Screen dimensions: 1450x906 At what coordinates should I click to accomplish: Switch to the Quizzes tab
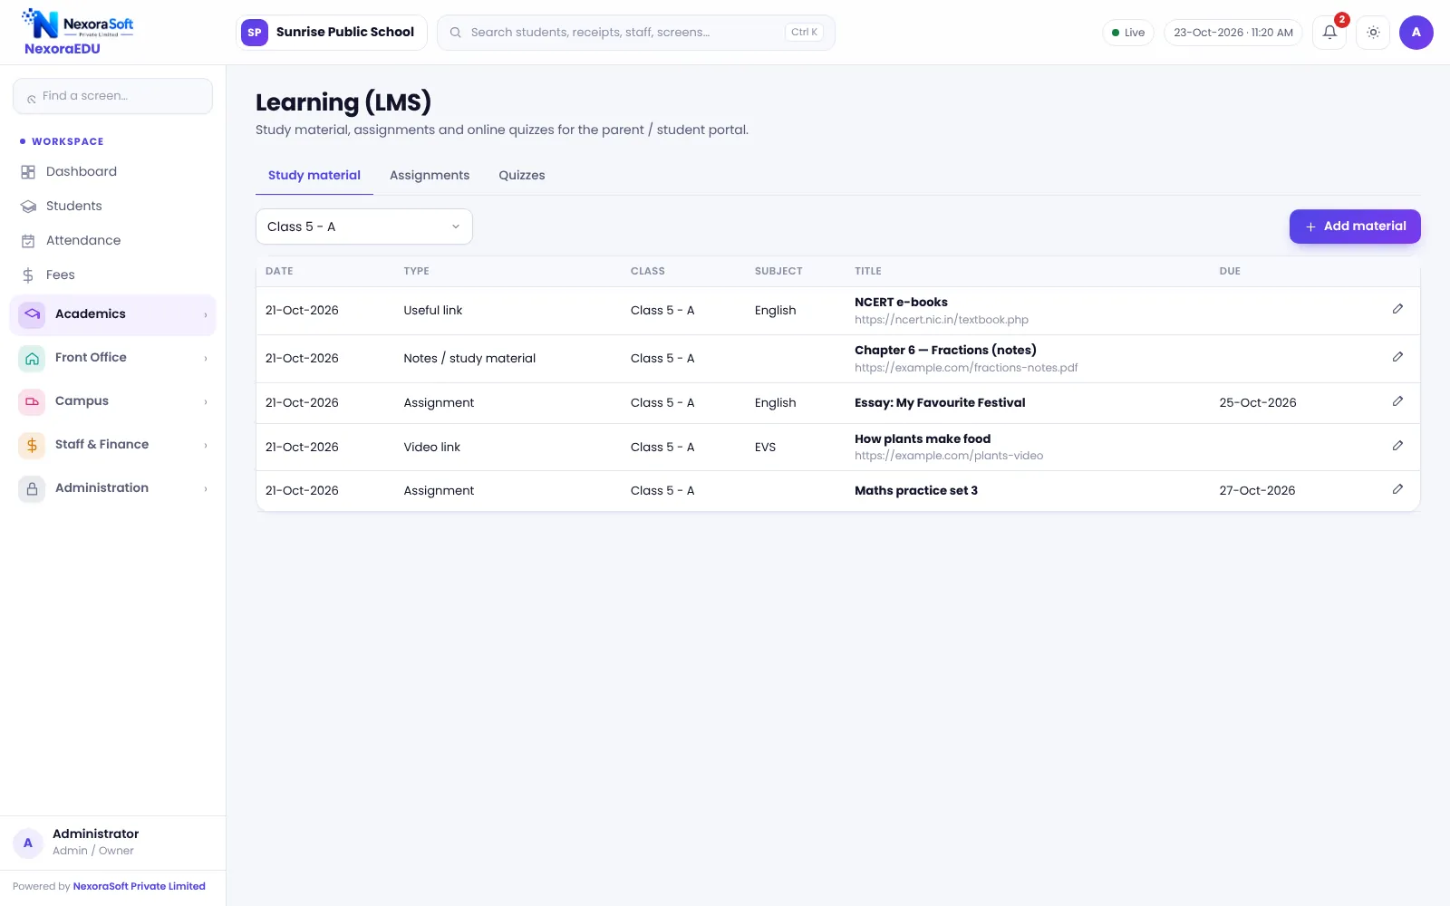pos(522,176)
